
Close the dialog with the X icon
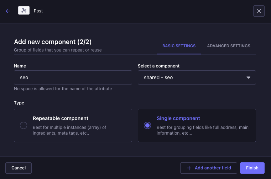(259, 11)
